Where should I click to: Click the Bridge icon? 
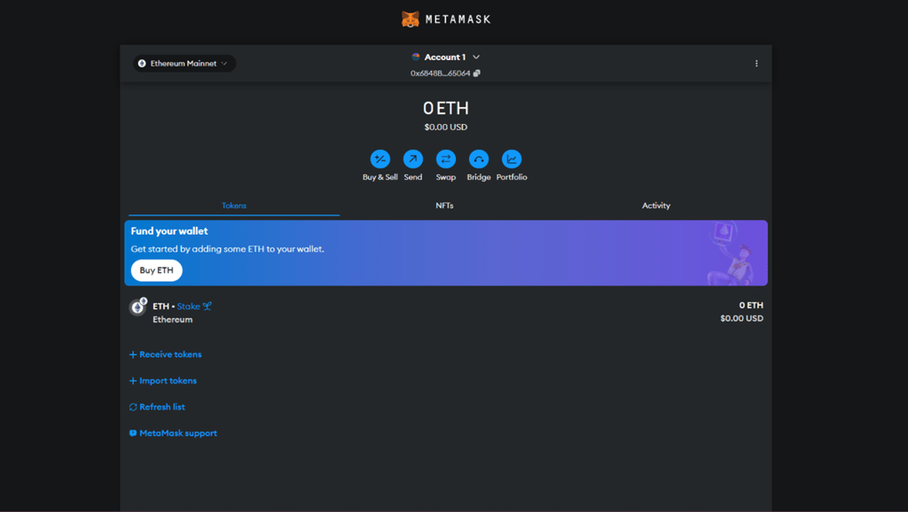(479, 159)
